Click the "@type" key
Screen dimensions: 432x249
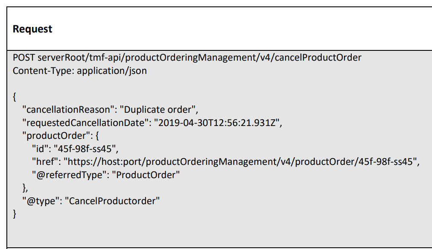click(x=40, y=200)
